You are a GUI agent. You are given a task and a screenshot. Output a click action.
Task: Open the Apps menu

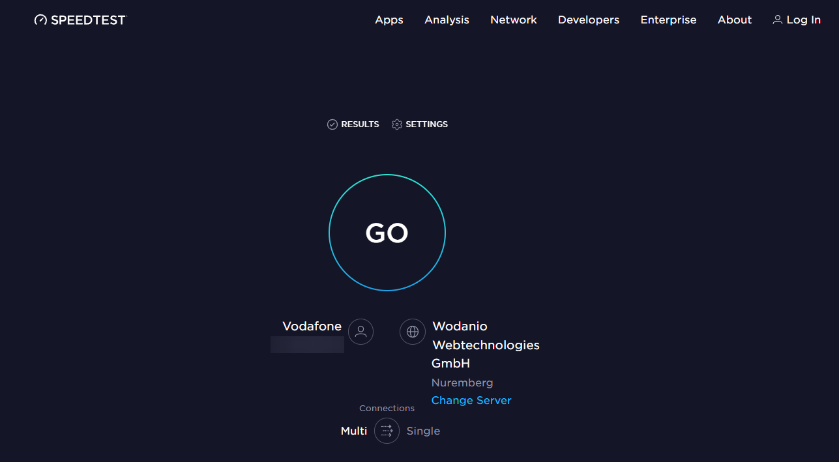point(389,20)
